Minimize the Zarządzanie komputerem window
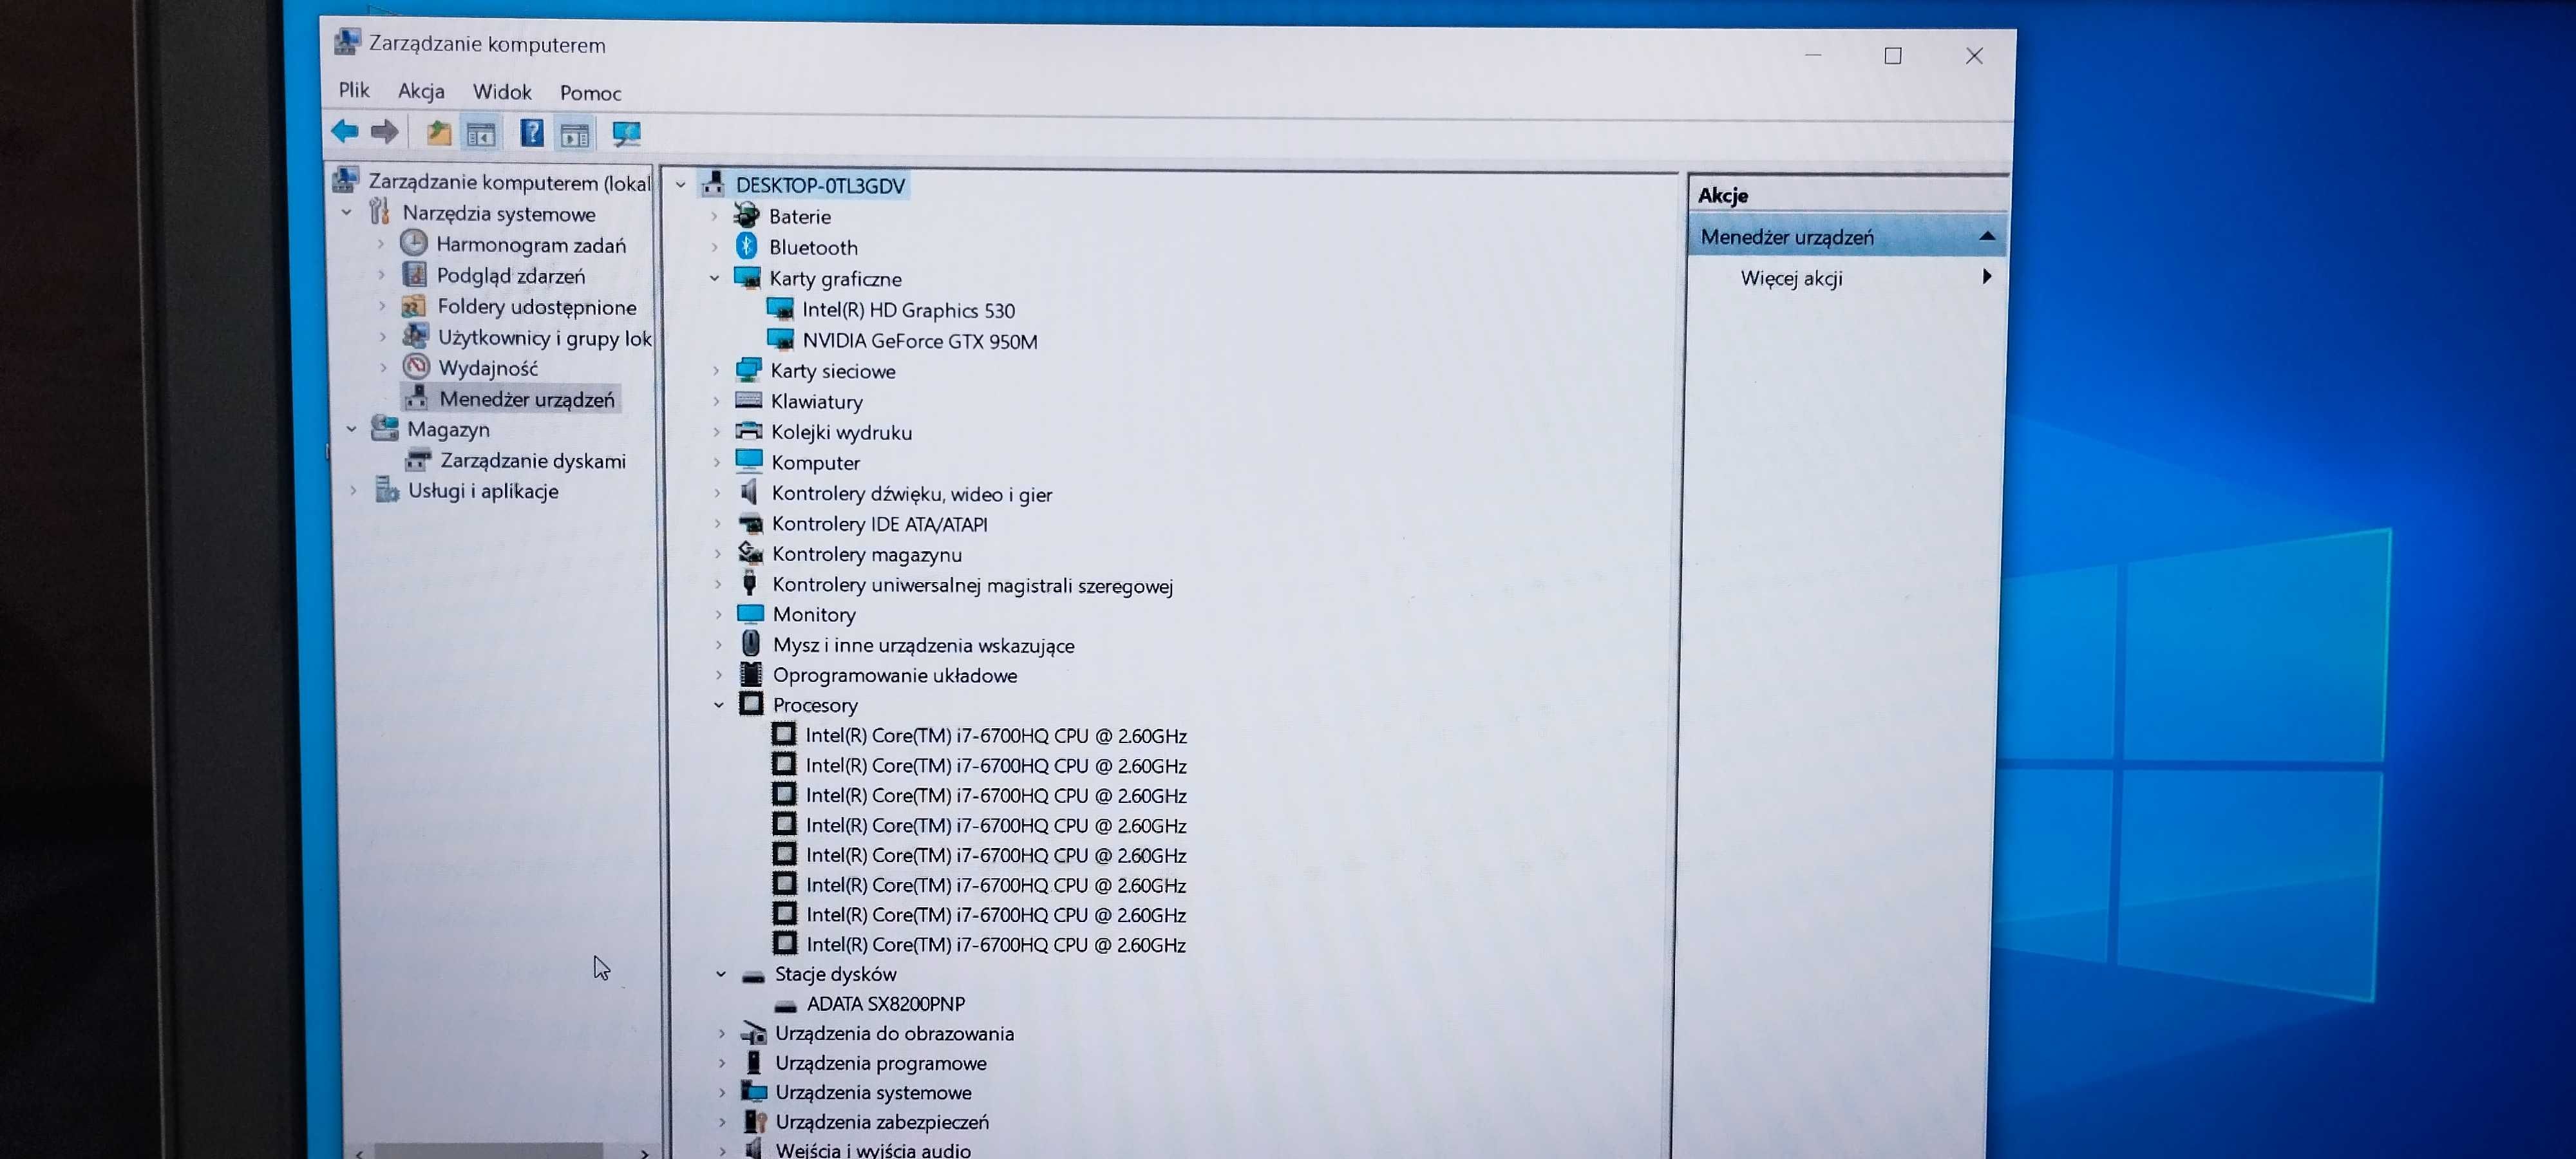2576x1159 pixels. (x=1813, y=54)
